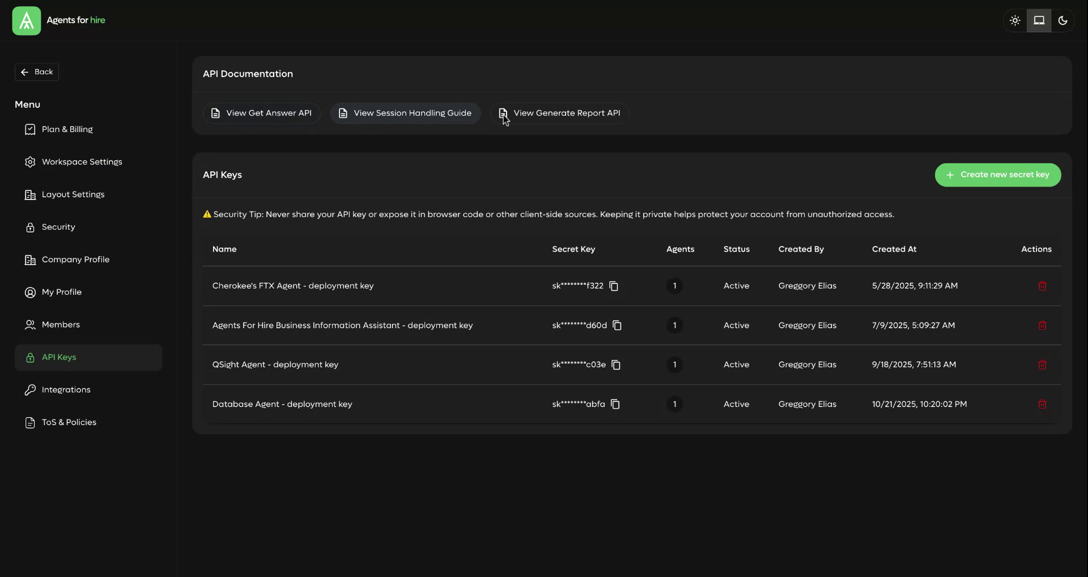Click the Workspace Settings gear icon
The image size is (1088, 577).
[x=30, y=162]
